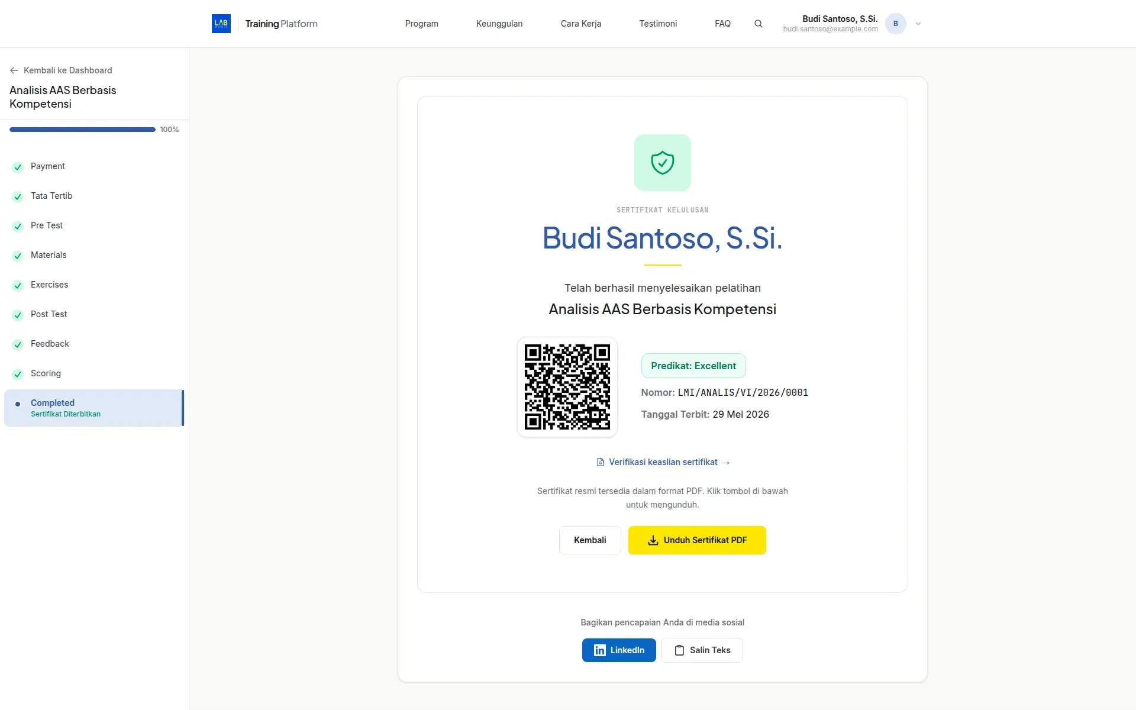
Task: Click the certificate number LMI/ANALIS/VI/2026/0001
Action: (743, 392)
